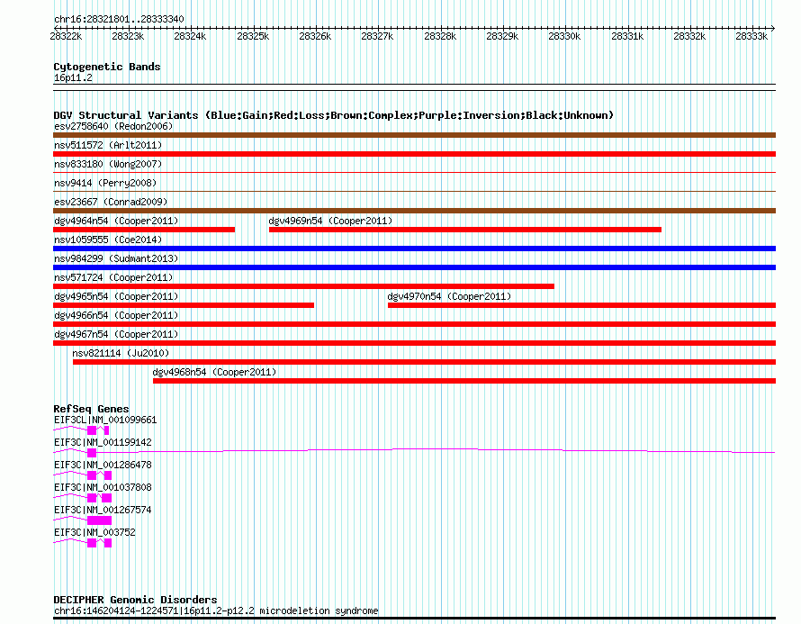801x624 pixels.
Task: Open the dgv4967n54 (Cooper2011) label
Action: coord(116,334)
